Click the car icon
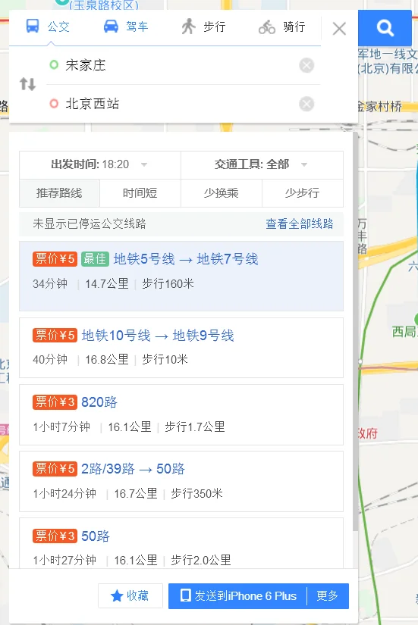Viewport: 418px width, 625px height. (x=111, y=27)
